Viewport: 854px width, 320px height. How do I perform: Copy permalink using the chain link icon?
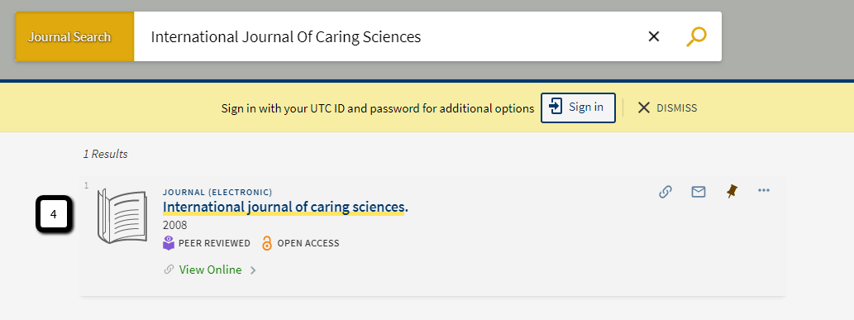point(665,191)
